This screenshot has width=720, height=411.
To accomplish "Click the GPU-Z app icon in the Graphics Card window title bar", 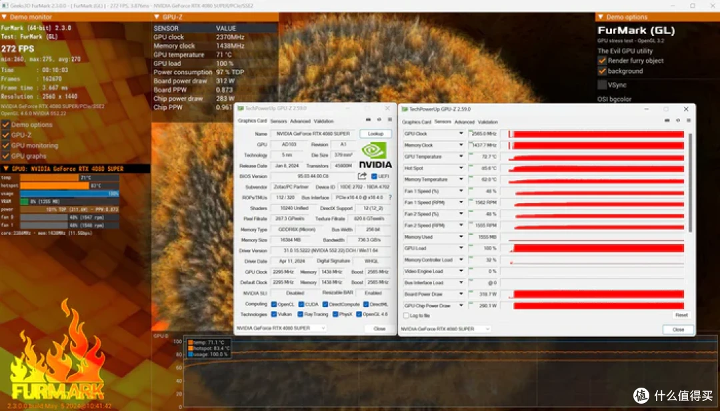I will pyautogui.click(x=241, y=109).
